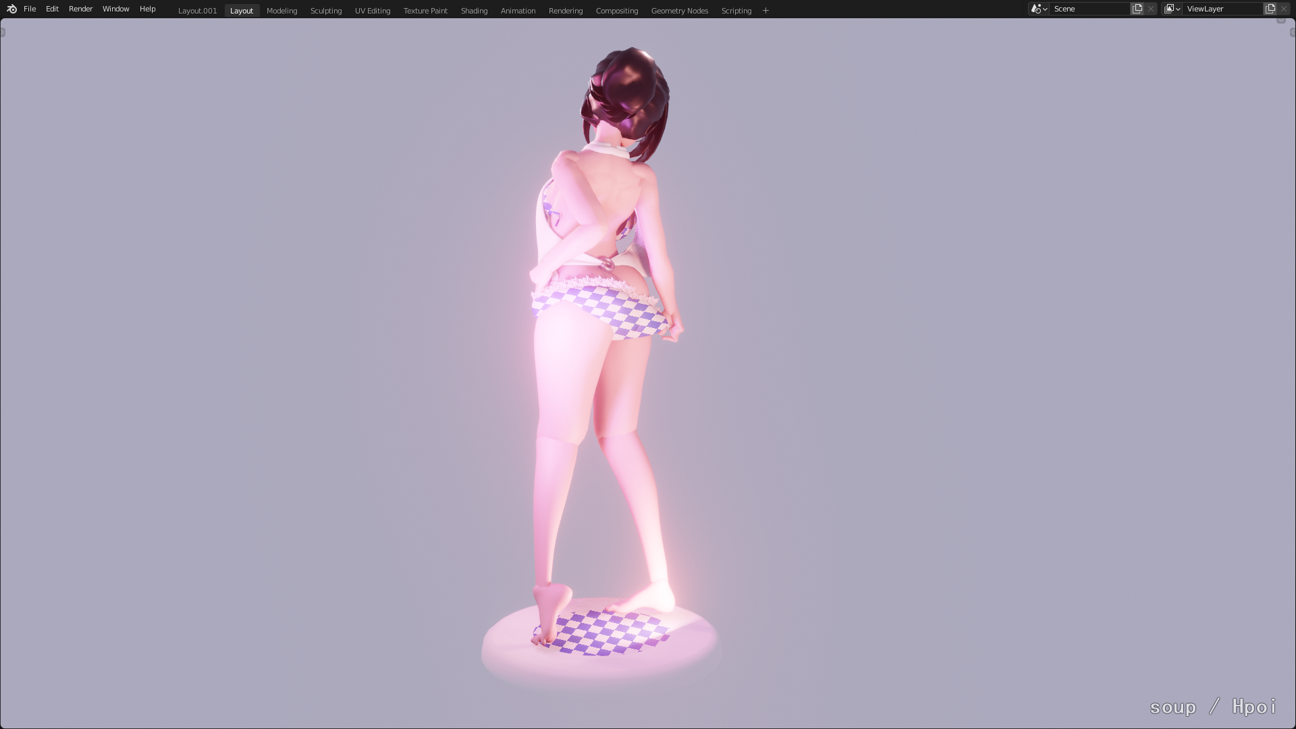Click the Blender logo icon
This screenshot has height=729, width=1296.
[x=11, y=9]
